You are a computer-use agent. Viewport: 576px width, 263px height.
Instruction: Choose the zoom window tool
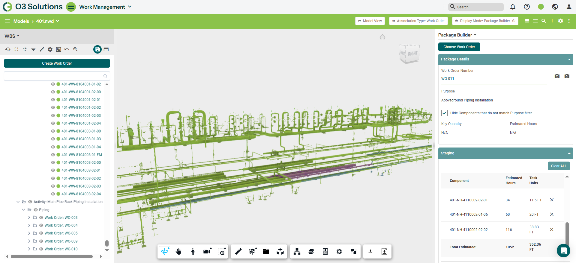[222, 252]
